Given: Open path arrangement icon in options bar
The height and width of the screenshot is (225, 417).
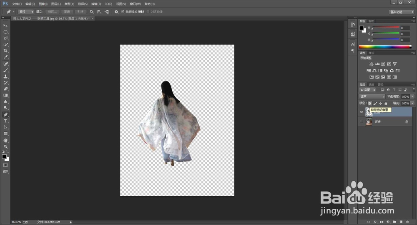Looking at the screenshot, I should pyautogui.click(x=107, y=12).
